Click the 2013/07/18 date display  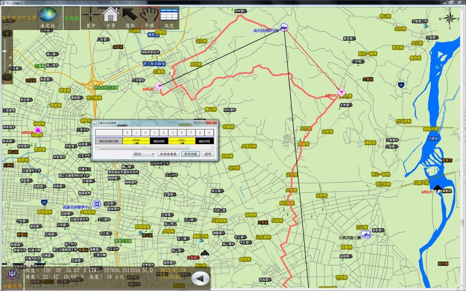(172, 270)
